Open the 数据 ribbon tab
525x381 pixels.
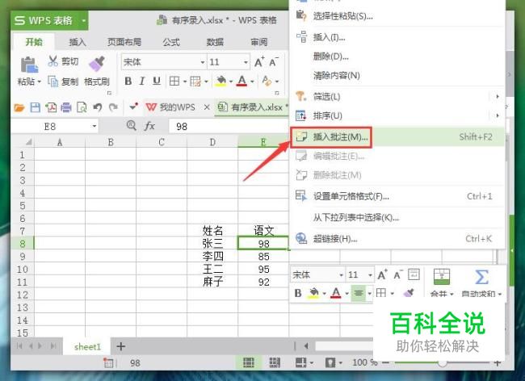tap(215, 42)
